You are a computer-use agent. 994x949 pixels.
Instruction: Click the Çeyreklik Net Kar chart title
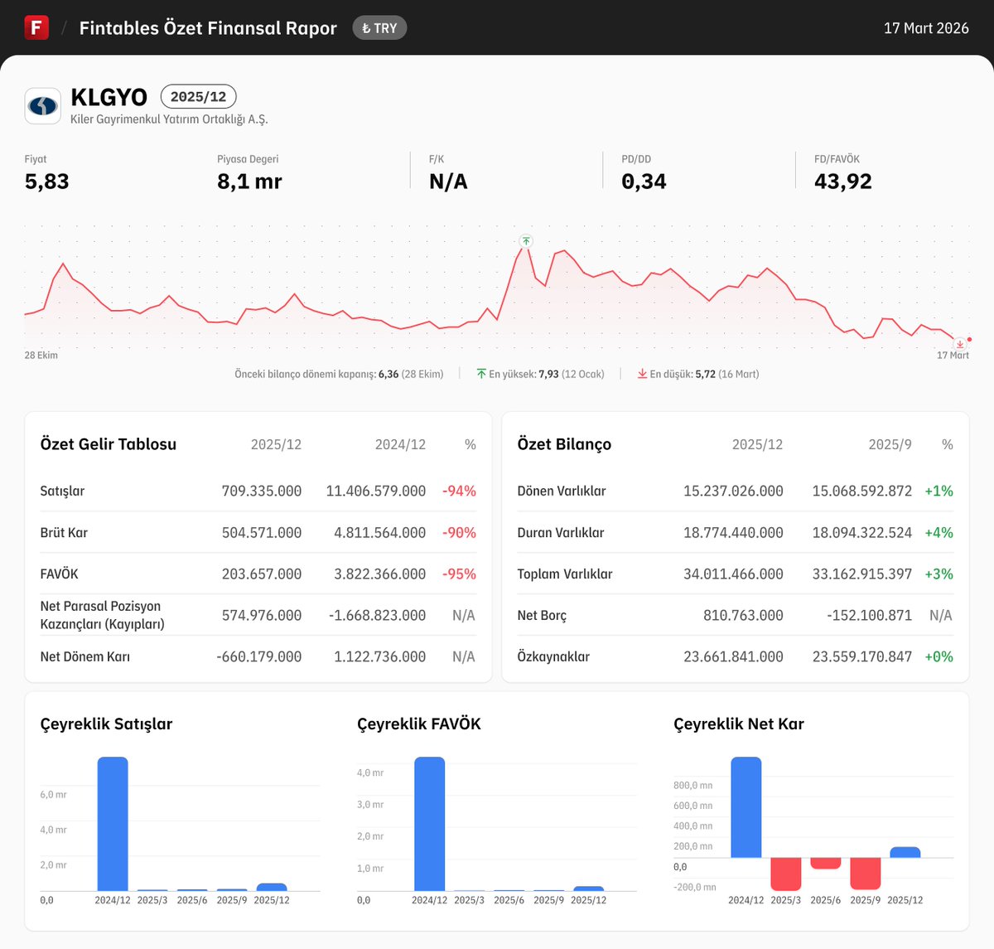739,724
